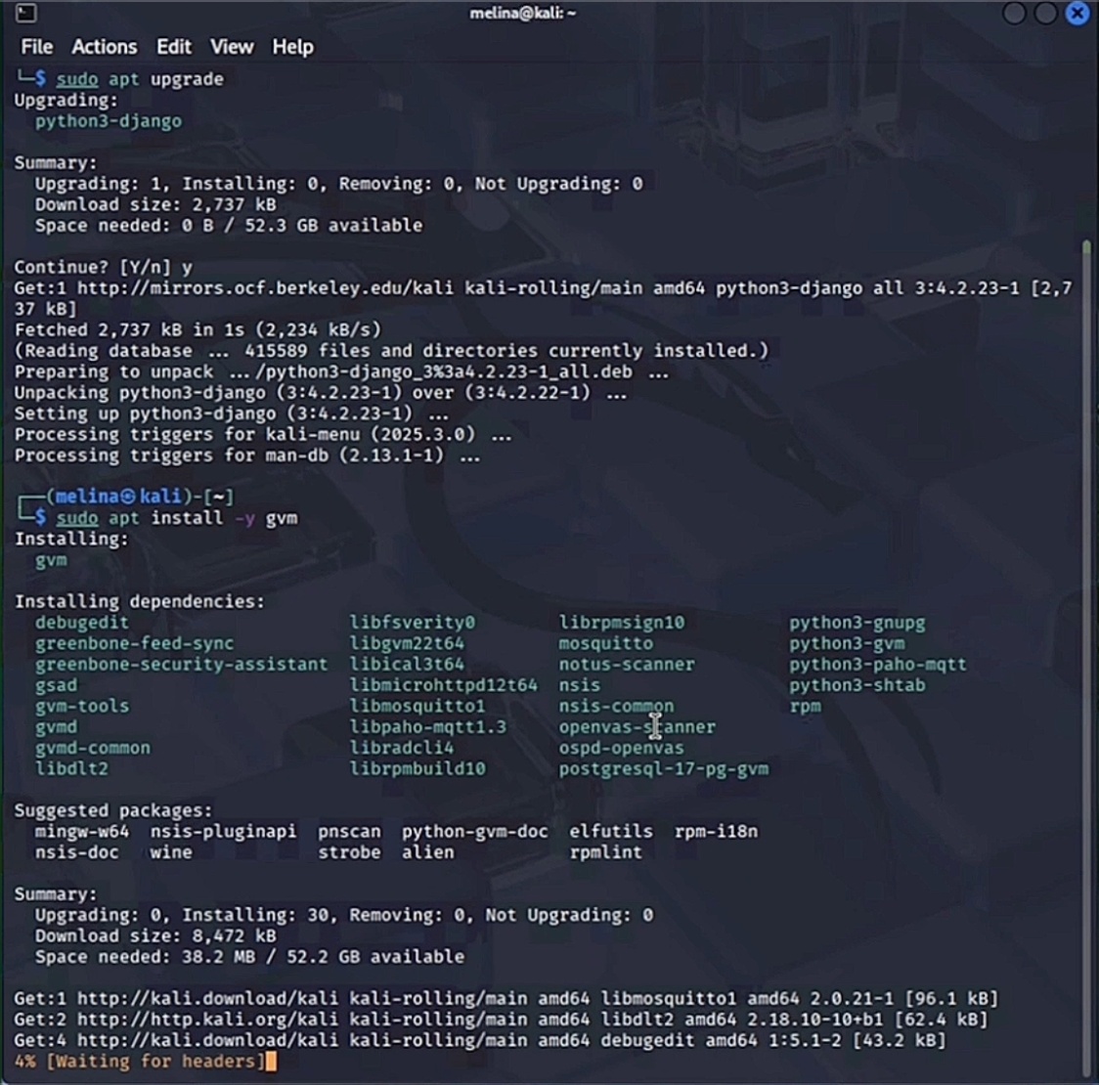The height and width of the screenshot is (1085, 1099).
Task: Click 'librpmbuild10' package name
Action: click(x=418, y=769)
